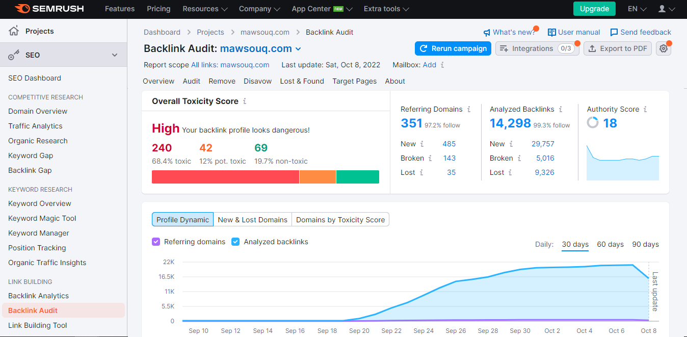Click the Semrush logo

coord(49,9)
